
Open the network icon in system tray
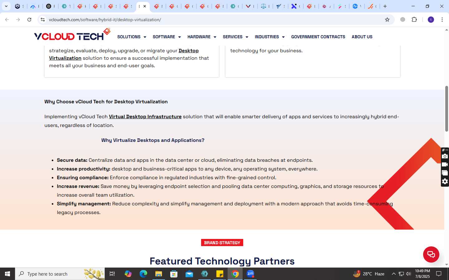pyautogui.click(x=401, y=274)
